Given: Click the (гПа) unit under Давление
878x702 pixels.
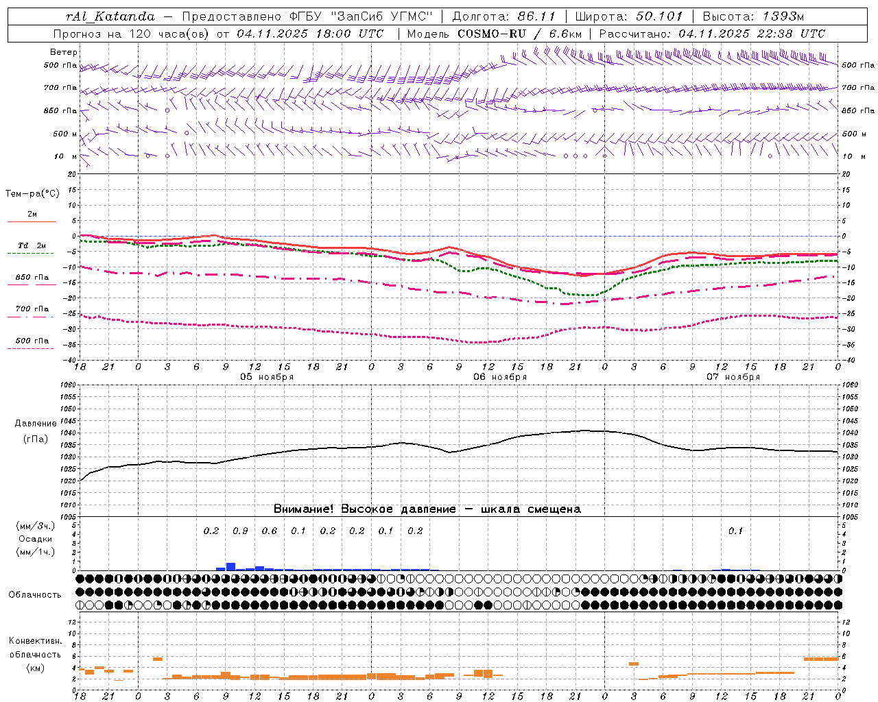Looking at the screenshot, I should coord(36,439).
